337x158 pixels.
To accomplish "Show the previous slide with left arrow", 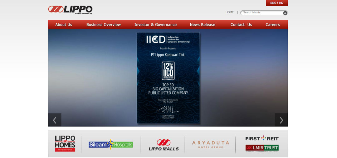I will [x=55, y=120].
